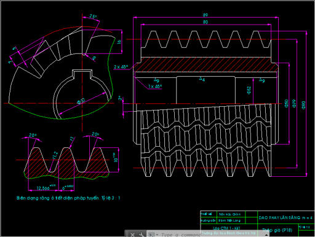
Task: Select the 80 length dimension text
Action: click(205, 22)
